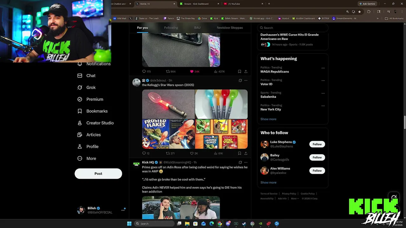The width and height of the screenshot is (406, 228).
Task: Expand hidden bookmarks bar overflow chevron
Action: [377, 18]
